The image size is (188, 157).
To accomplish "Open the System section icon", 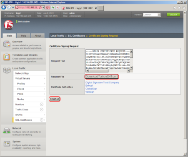I will coord(7,144).
